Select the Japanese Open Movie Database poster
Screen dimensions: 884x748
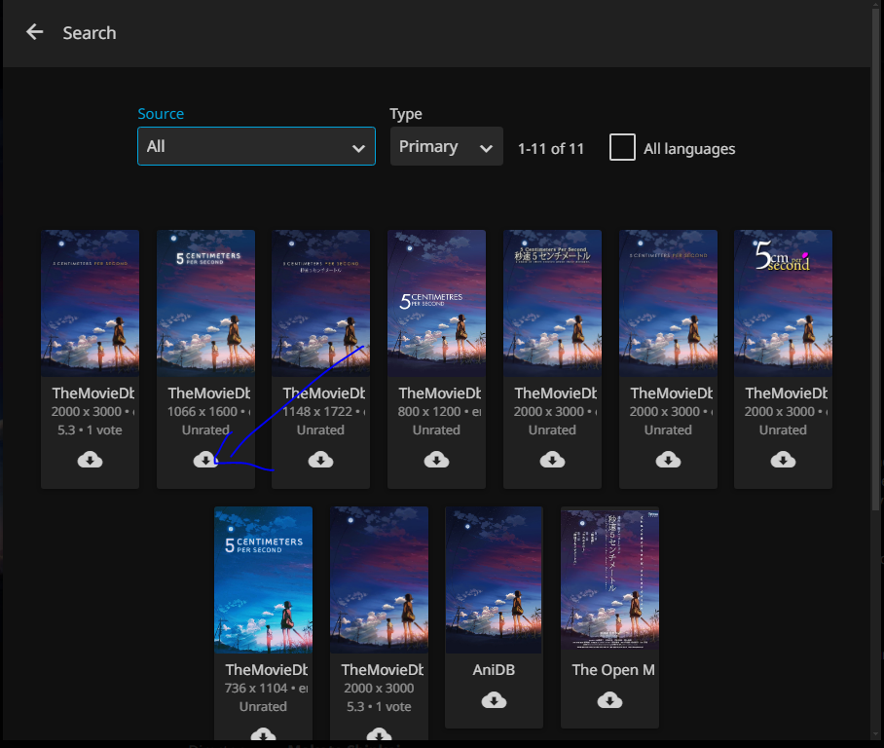(609, 579)
